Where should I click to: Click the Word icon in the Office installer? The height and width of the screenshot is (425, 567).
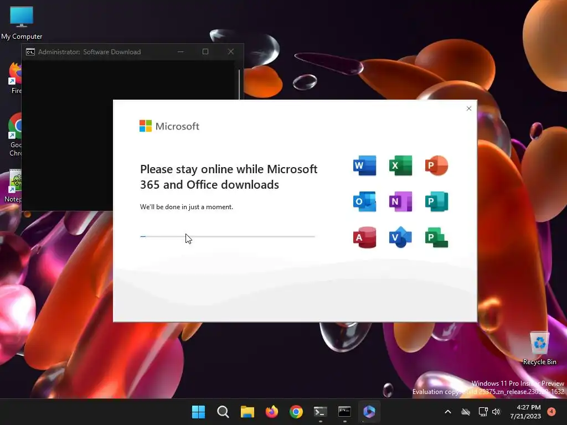pyautogui.click(x=364, y=165)
